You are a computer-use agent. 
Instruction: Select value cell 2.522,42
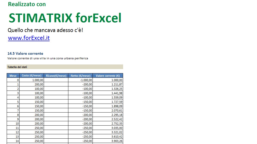tap(108, 119)
